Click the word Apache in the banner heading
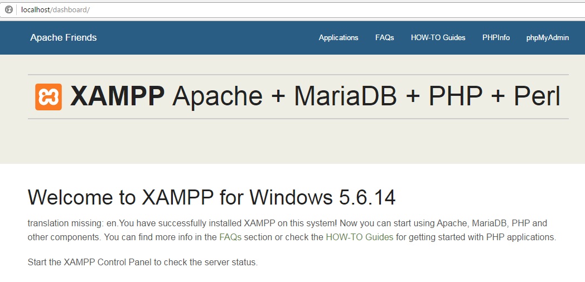 pyautogui.click(x=217, y=97)
